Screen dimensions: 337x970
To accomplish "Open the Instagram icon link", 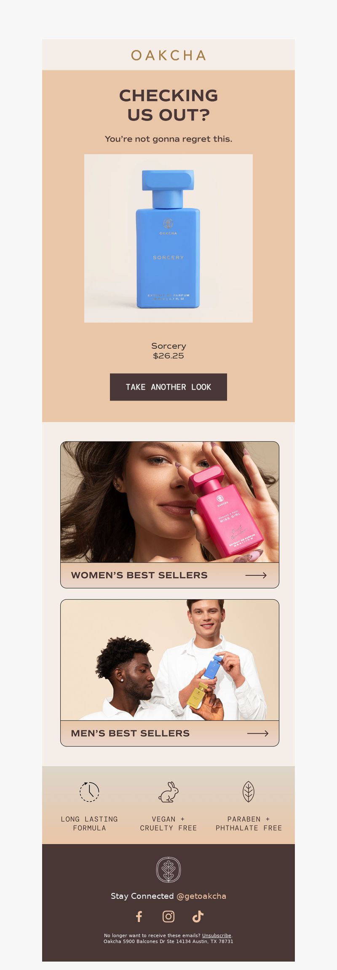I will pos(168,917).
